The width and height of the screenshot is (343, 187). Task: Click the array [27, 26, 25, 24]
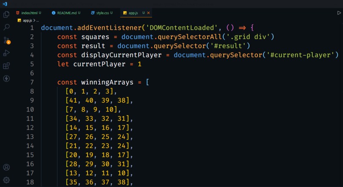[97, 137]
